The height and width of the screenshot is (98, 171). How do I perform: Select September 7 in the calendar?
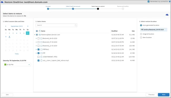tap(28, 33)
